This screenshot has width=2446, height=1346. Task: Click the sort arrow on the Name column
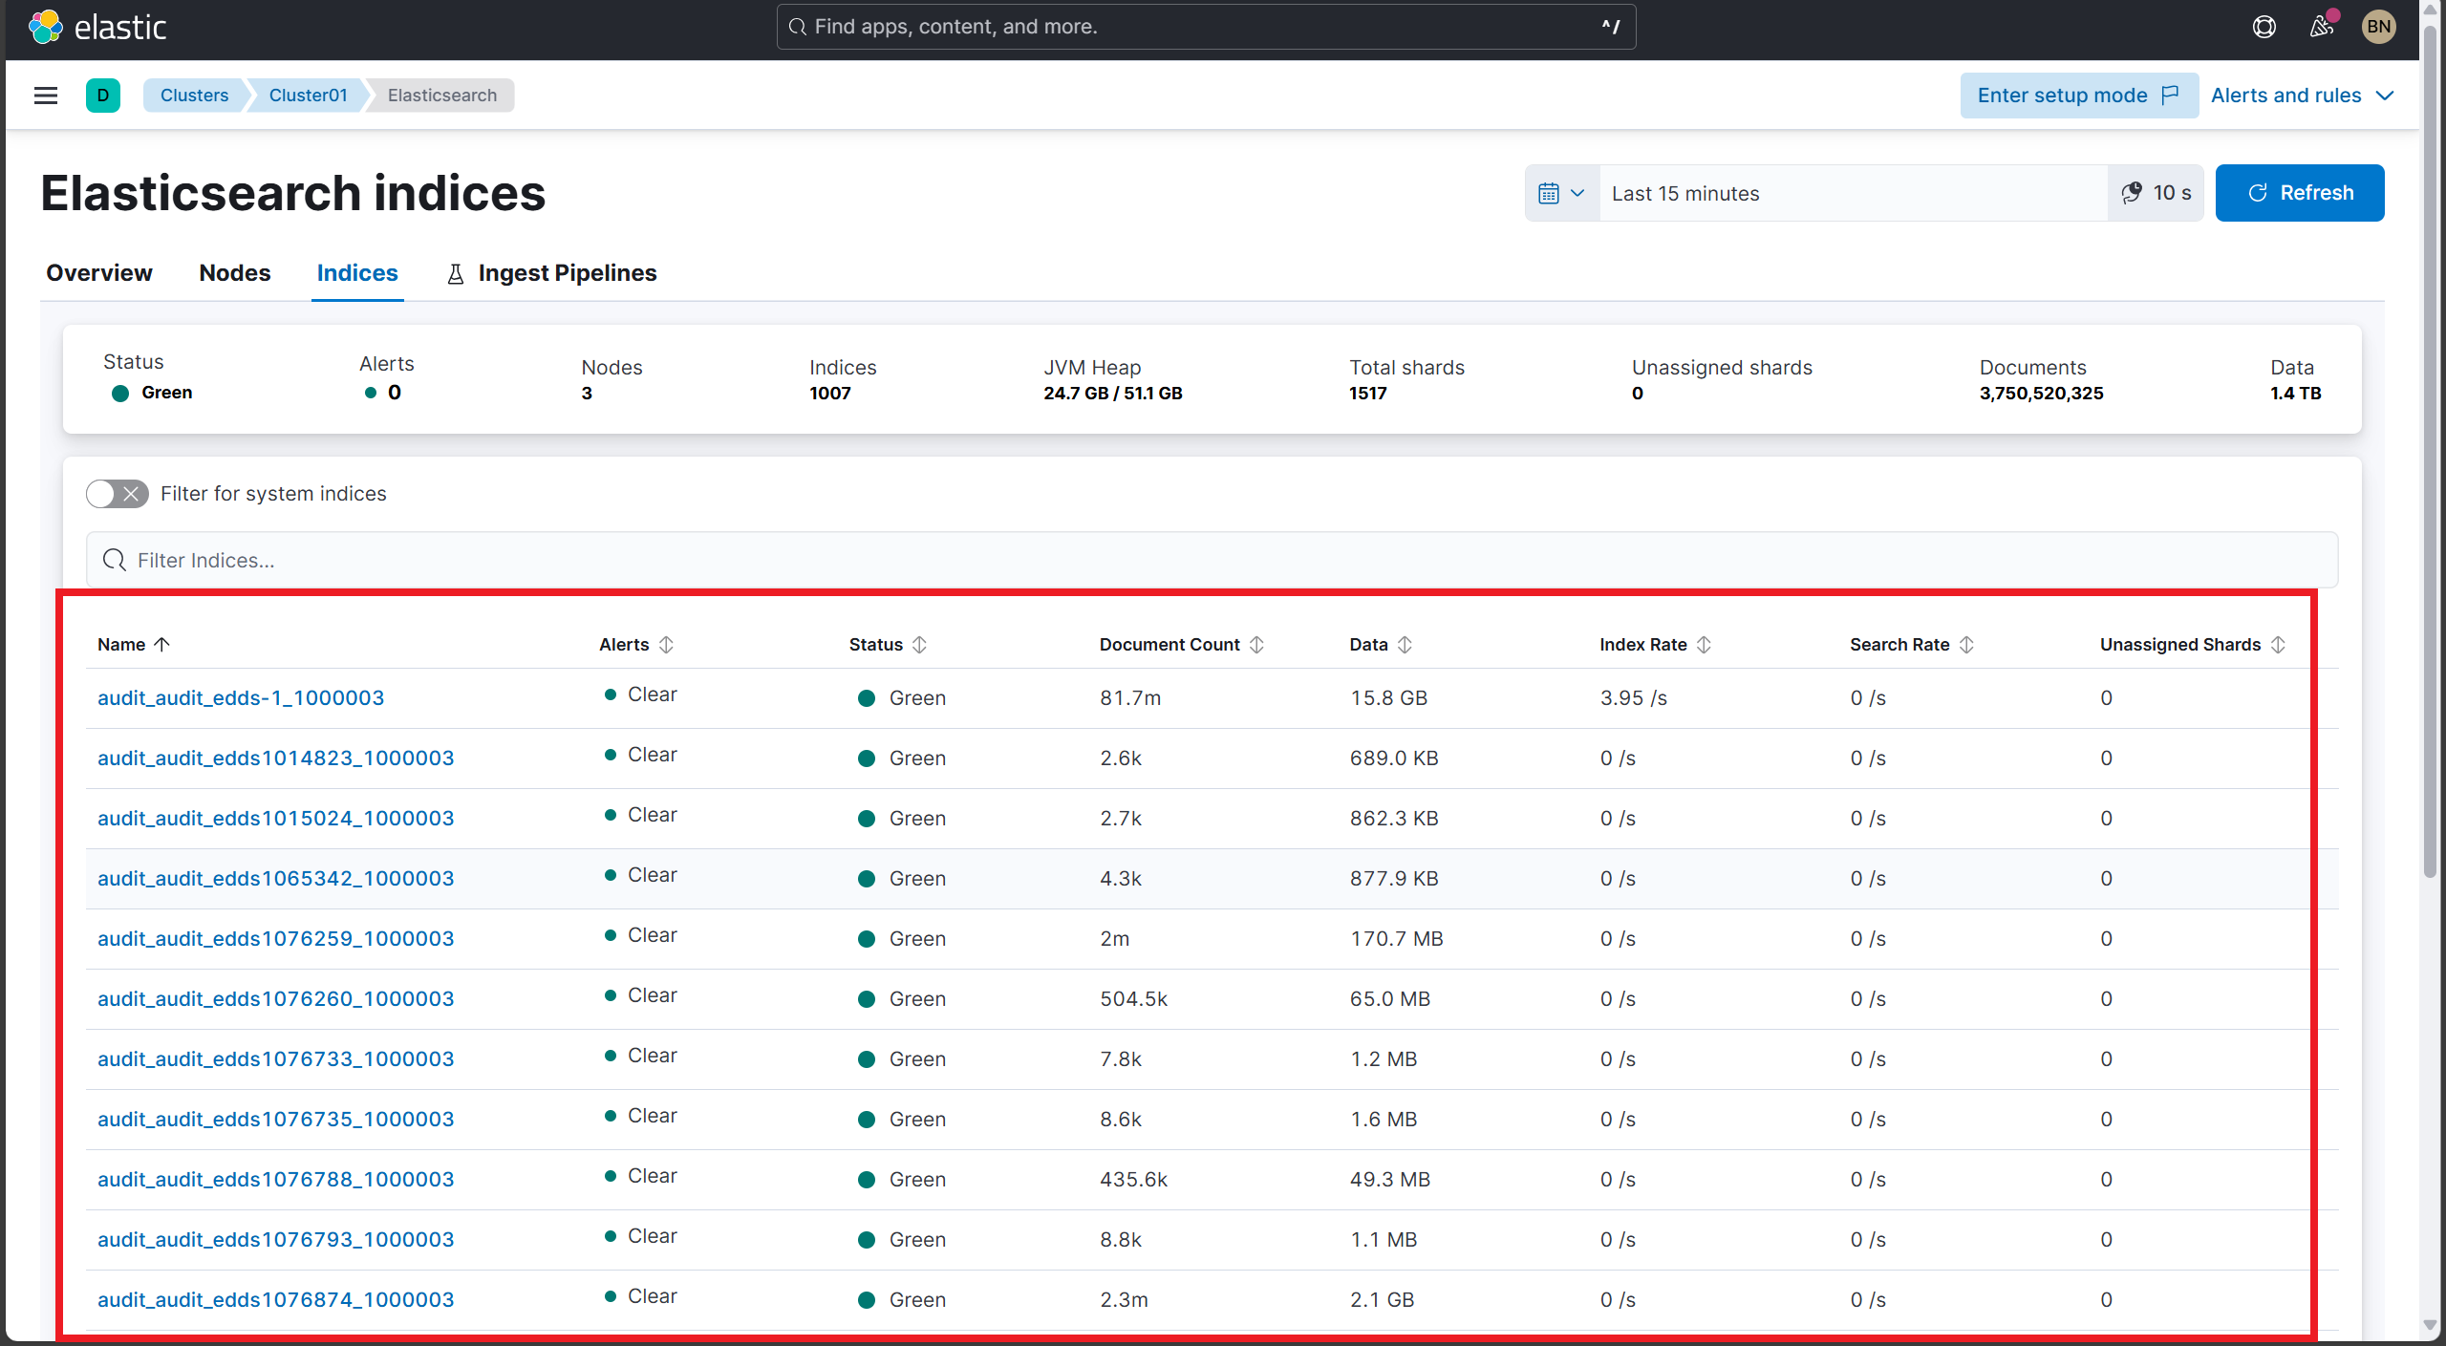pyautogui.click(x=163, y=644)
